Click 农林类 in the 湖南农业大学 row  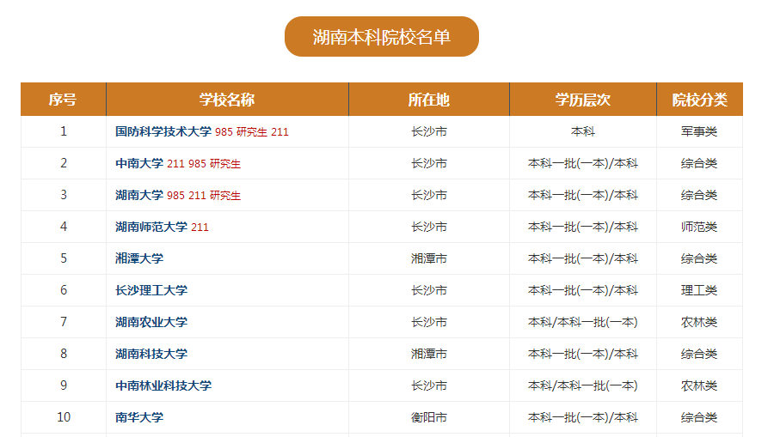coord(699,322)
